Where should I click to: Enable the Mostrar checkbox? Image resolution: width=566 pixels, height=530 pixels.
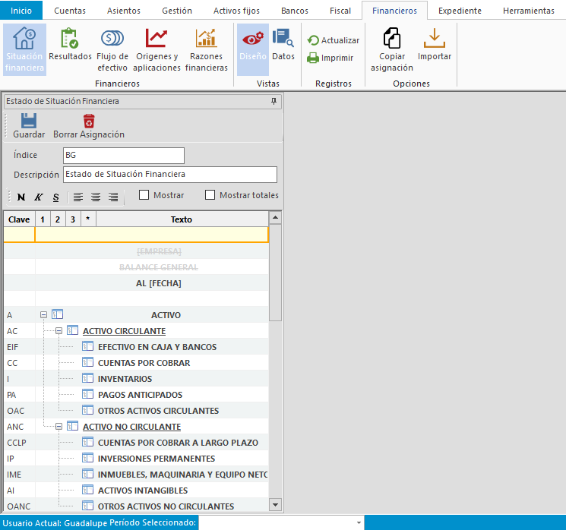144,195
